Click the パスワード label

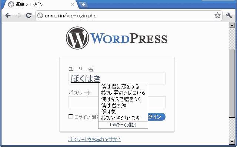coord(80,93)
